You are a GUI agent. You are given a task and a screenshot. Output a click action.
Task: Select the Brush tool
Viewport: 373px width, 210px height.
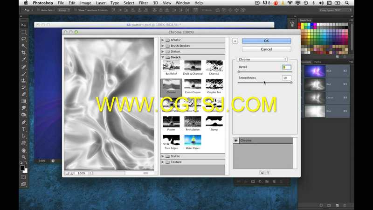click(24, 74)
